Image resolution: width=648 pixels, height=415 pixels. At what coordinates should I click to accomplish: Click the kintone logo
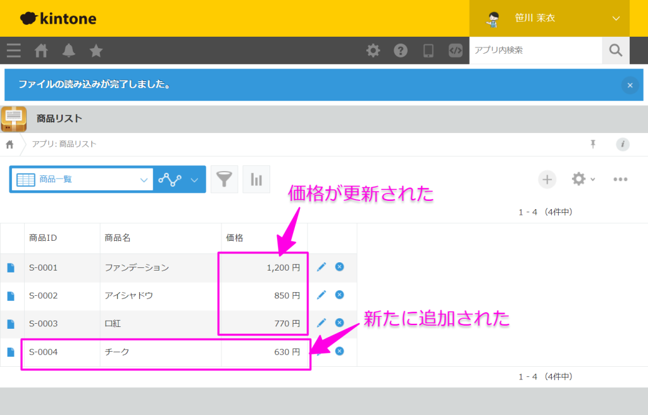pyautogui.click(x=58, y=18)
